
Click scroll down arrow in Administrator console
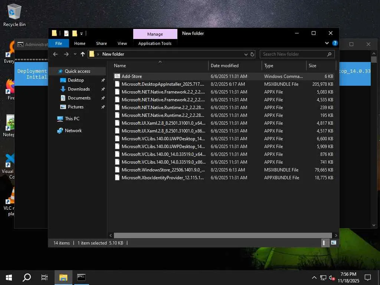(374, 225)
